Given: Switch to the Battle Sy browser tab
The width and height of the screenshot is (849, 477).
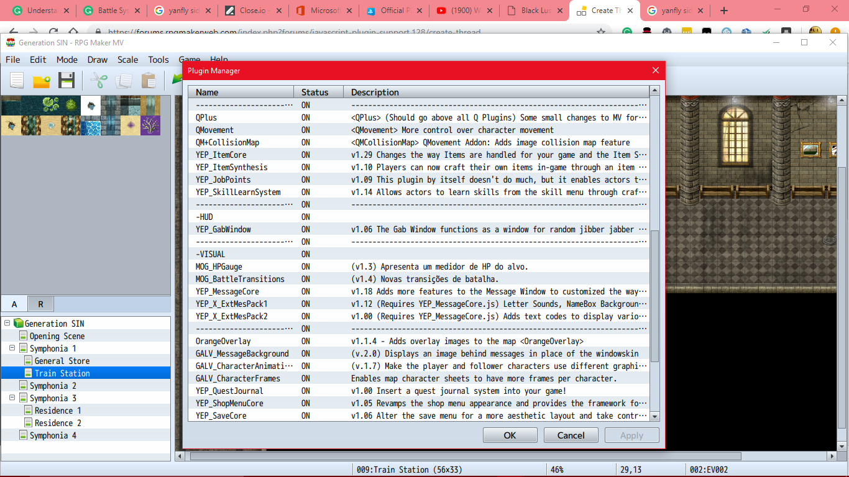Looking at the screenshot, I should coord(112,11).
